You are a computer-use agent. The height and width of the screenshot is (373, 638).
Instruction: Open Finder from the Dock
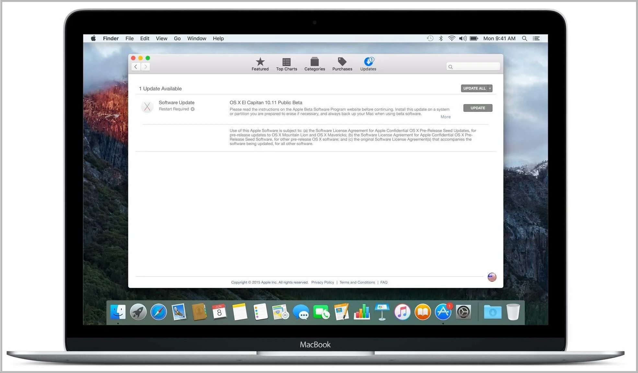(119, 312)
